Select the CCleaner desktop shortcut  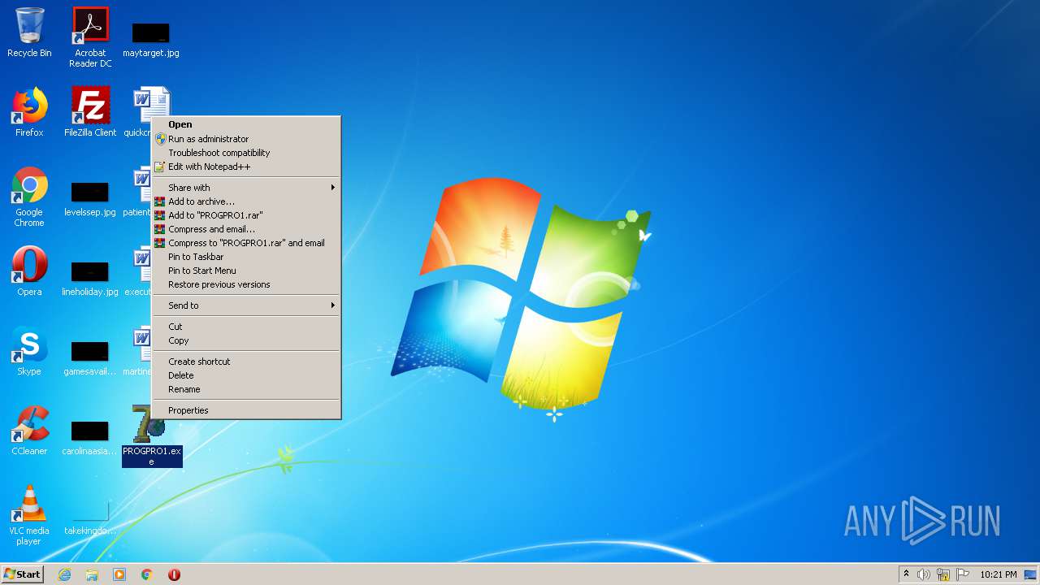click(29, 431)
